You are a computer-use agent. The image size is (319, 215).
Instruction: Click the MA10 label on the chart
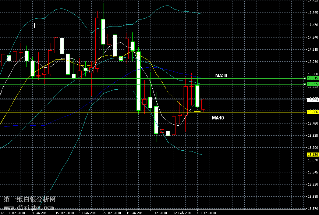coord(218,118)
